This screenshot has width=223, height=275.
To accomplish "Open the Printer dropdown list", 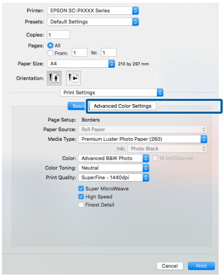I will 93,11.
